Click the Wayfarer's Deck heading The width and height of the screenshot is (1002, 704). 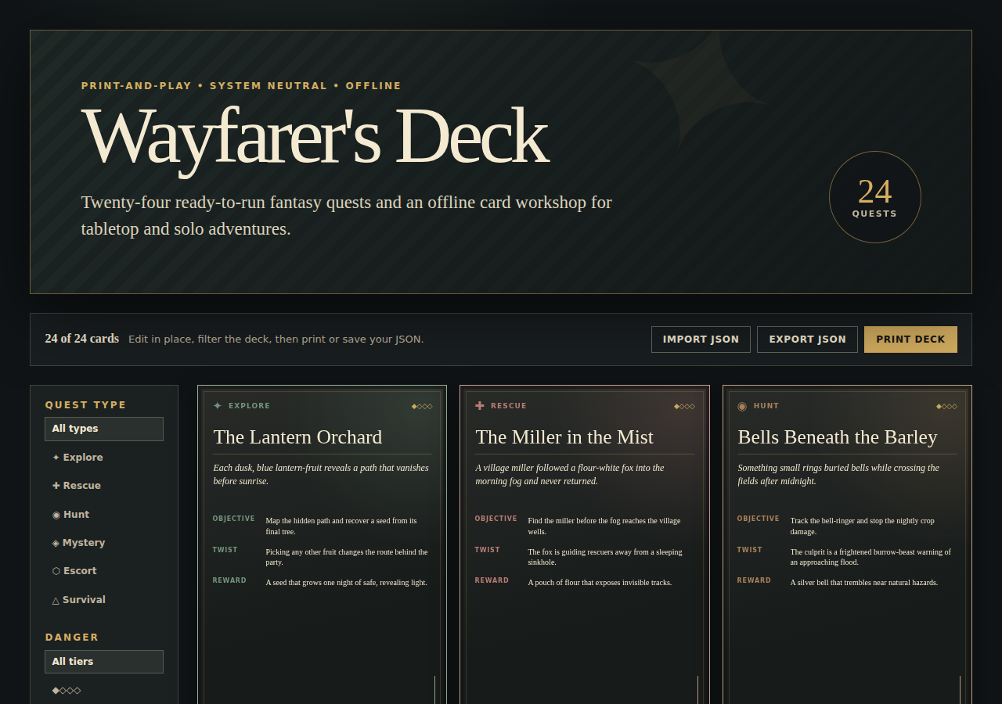[314, 136]
